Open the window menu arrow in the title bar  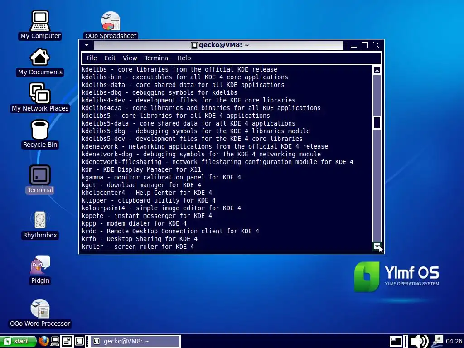[x=87, y=45]
